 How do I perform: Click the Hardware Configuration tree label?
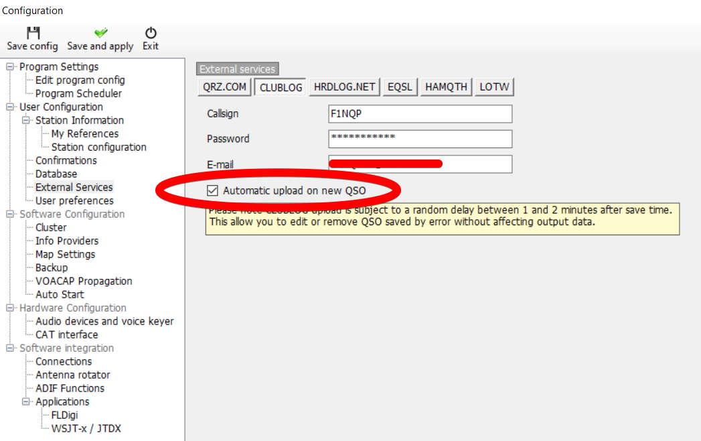click(73, 308)
